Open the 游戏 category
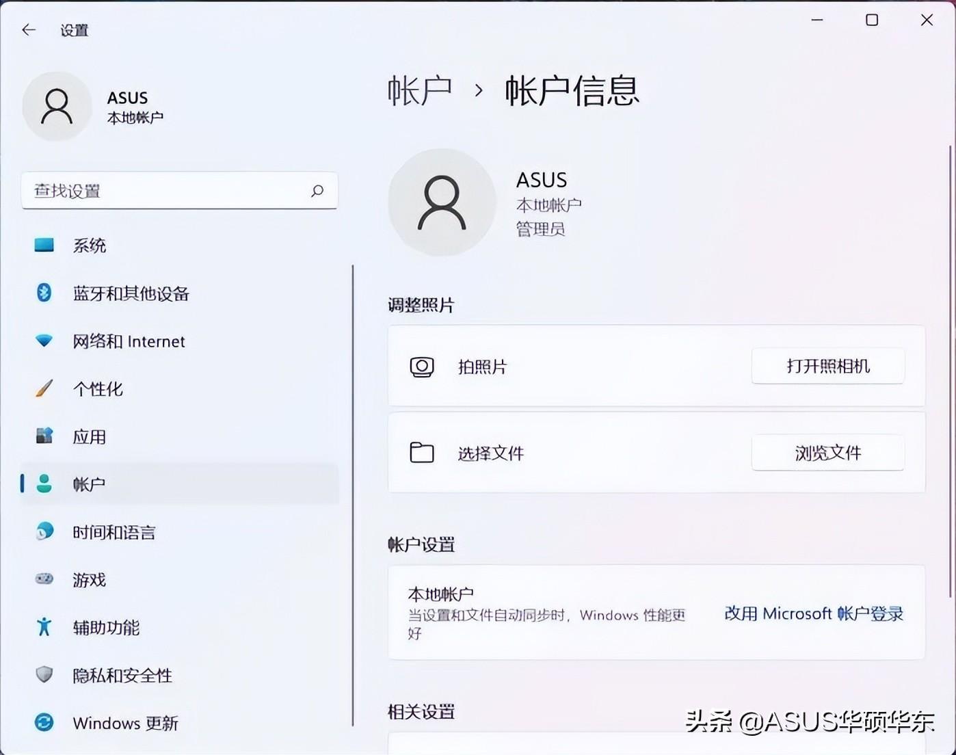956x755 pixels. (180, 580)
